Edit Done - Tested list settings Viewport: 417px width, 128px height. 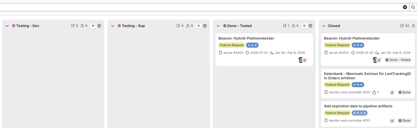(x=310, y=26)
